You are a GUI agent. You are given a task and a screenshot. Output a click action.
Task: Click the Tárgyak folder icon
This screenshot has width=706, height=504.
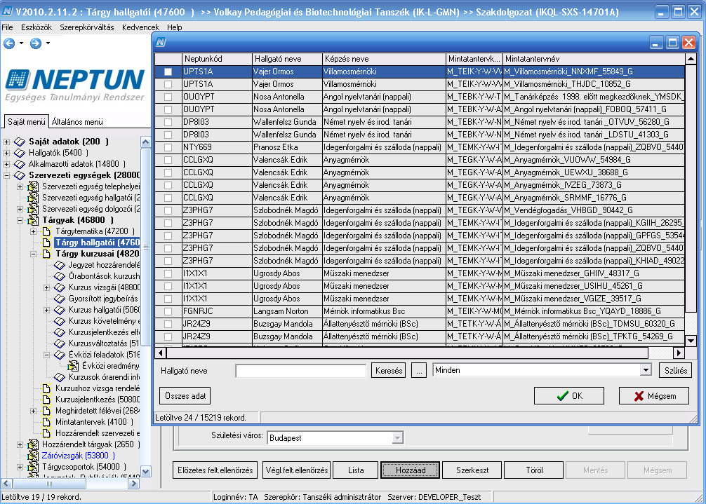coord(33,220)
